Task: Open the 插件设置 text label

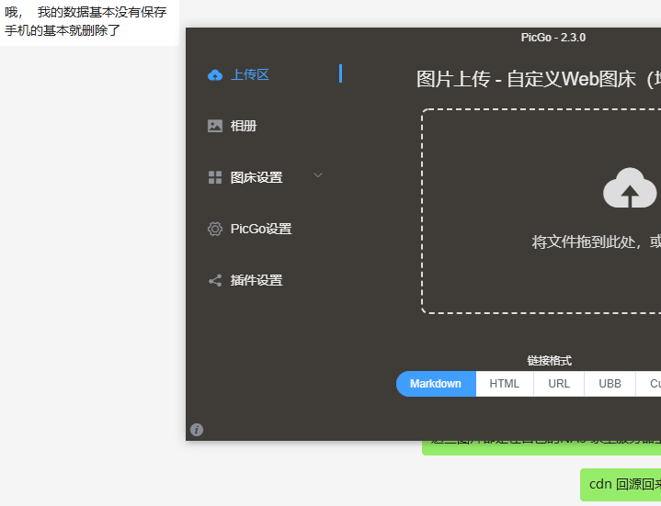Action: pos(256,280)
